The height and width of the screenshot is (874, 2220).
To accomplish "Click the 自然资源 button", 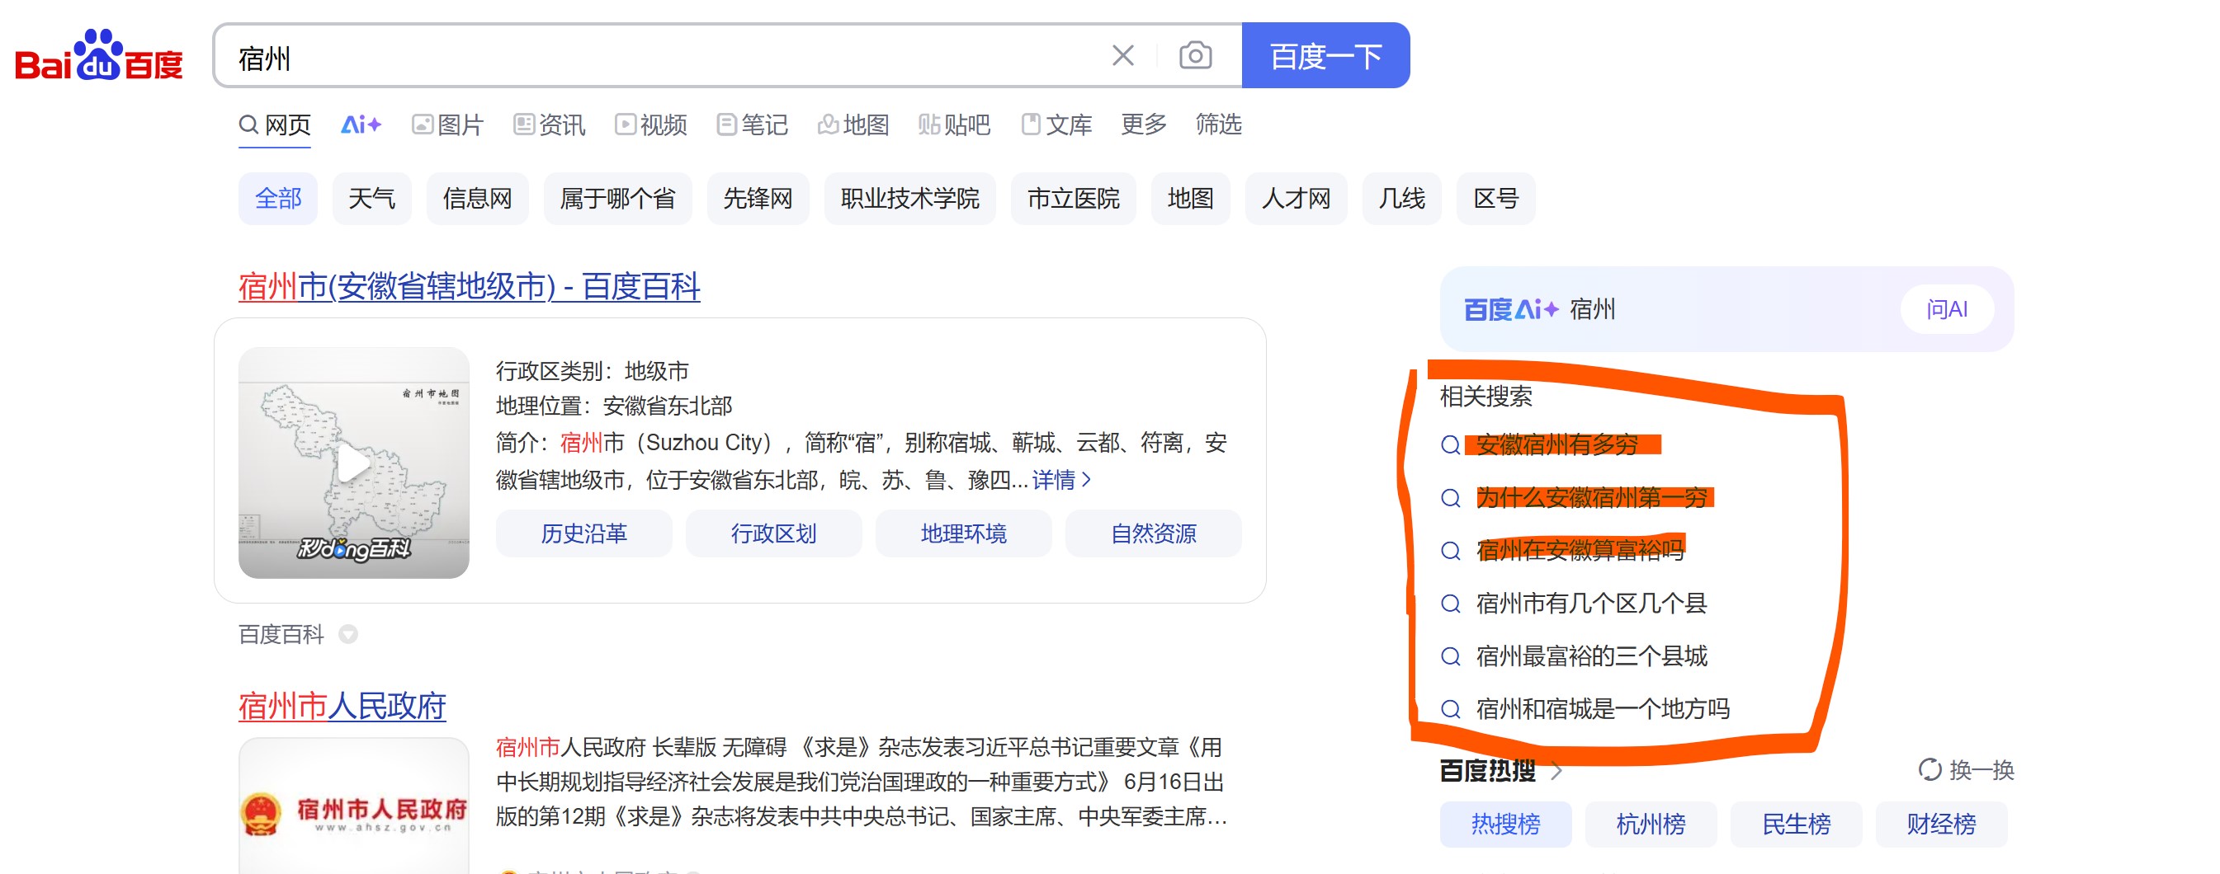I will (x=1154, y=533).
